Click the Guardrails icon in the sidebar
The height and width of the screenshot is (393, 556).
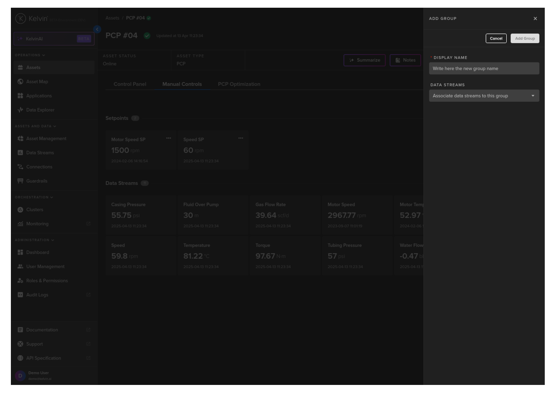click(x=20, y=181)
